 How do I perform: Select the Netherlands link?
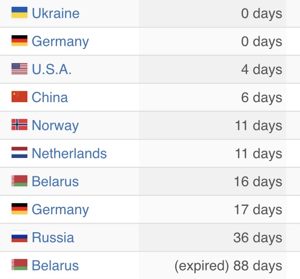coord(69,153)
